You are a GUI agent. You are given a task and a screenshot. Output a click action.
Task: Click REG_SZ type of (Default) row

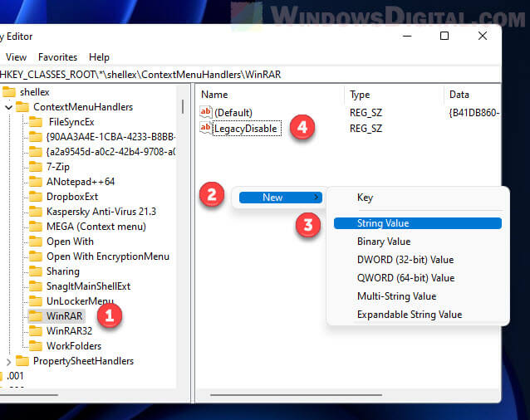366,112
